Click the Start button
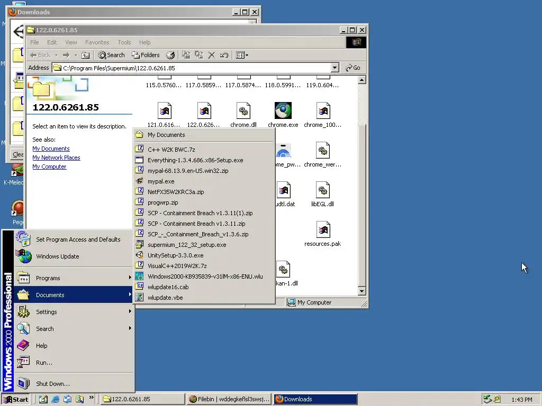Image resolution: width=542 pixels, height=406 pixels. tap(16, 400)
